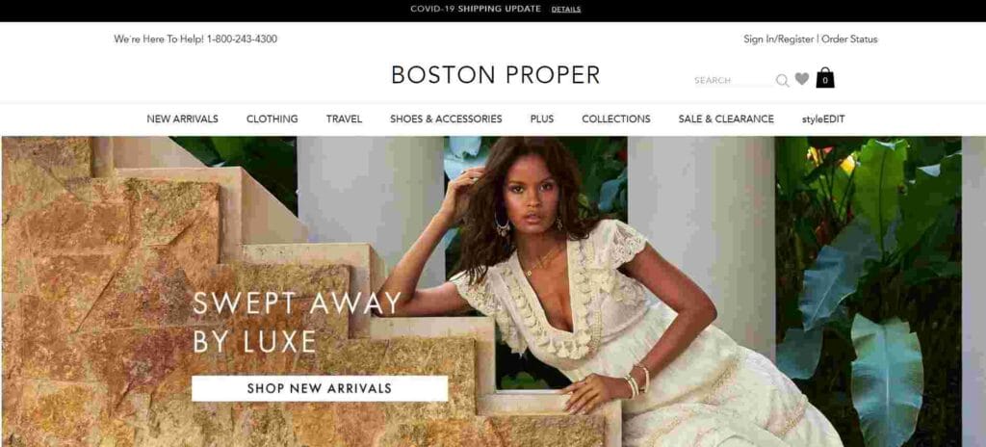This screenshot has height=447, width=986.
Task: Click Shop New Arrivals button
Action: [320, 388]
